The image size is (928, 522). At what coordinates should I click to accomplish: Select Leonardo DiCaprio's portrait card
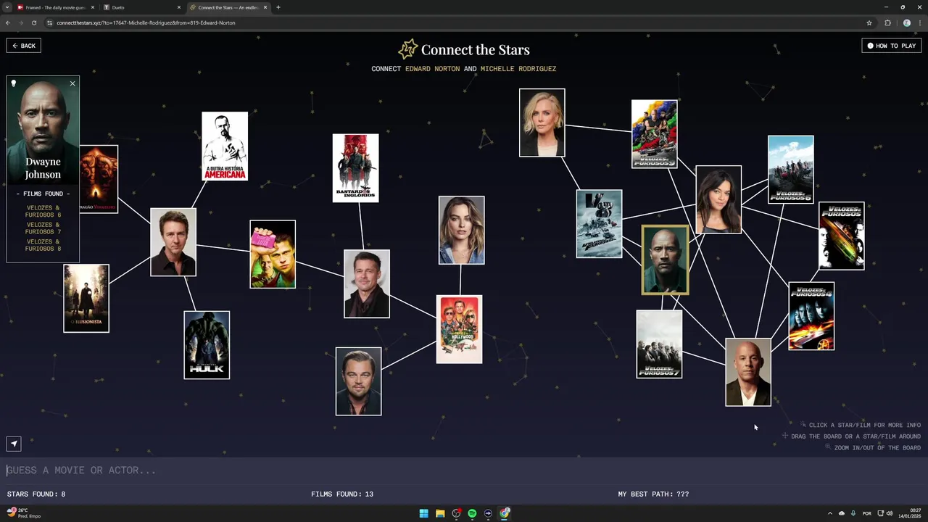coord(358,381)
